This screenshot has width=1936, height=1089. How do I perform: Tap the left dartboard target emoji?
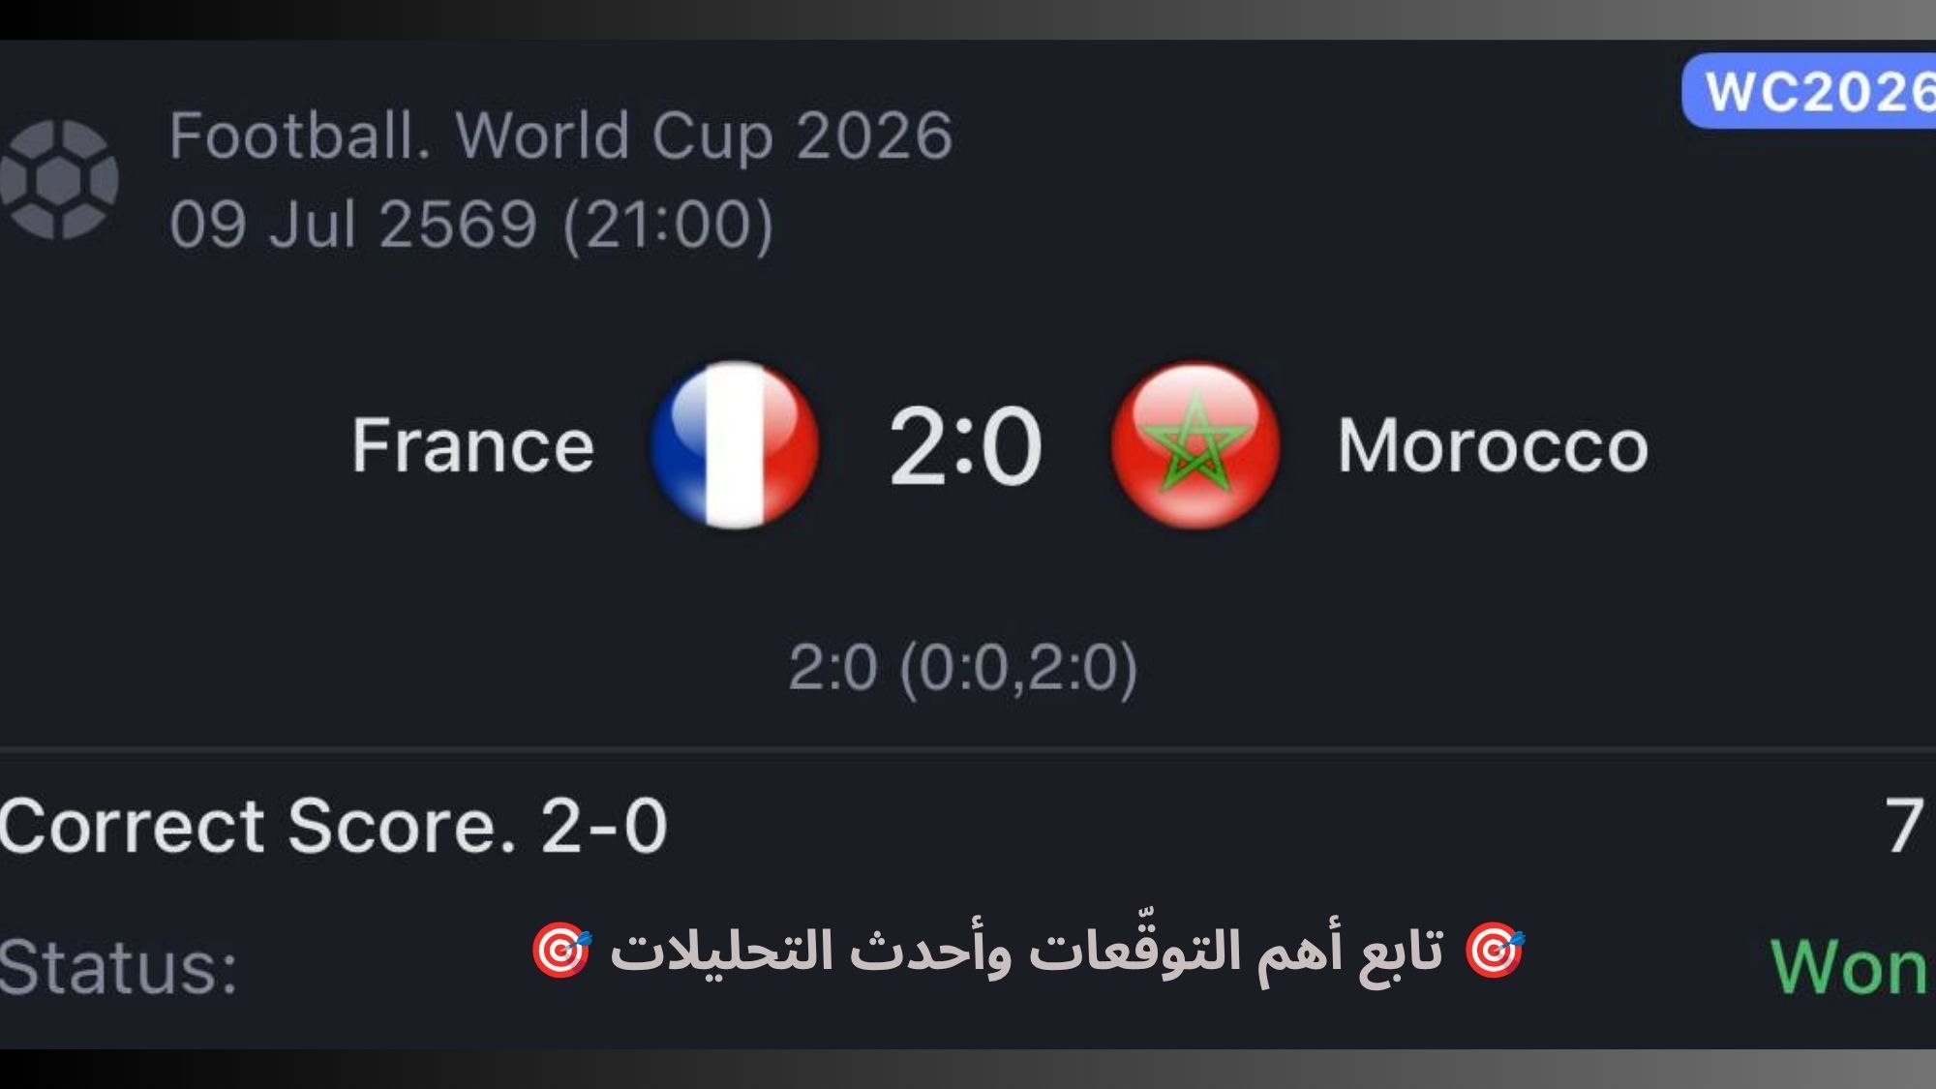(560, 952)
